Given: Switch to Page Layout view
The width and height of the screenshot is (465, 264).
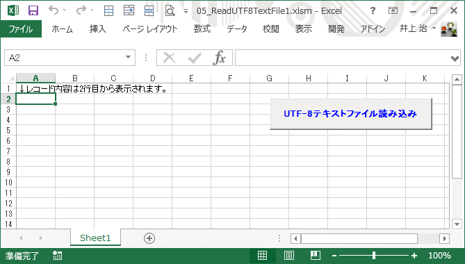Looking at the screenshot, I should point(289,256).
